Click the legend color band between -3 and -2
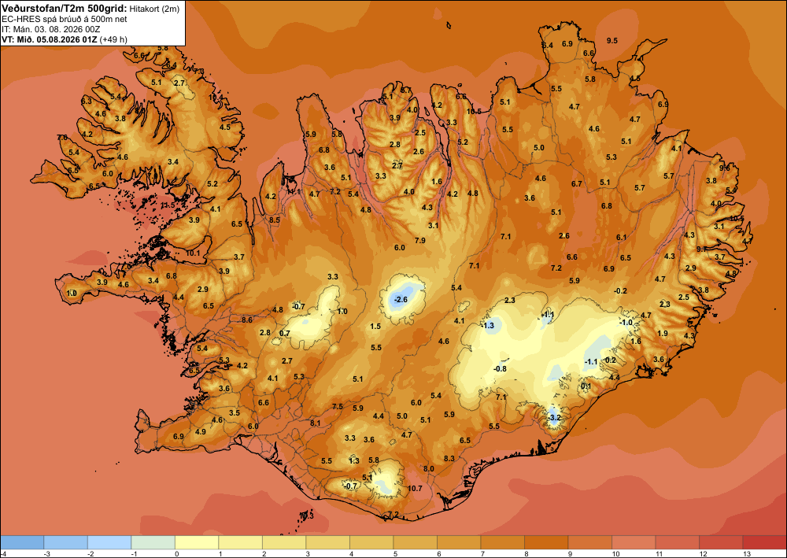 pos(66,542)
